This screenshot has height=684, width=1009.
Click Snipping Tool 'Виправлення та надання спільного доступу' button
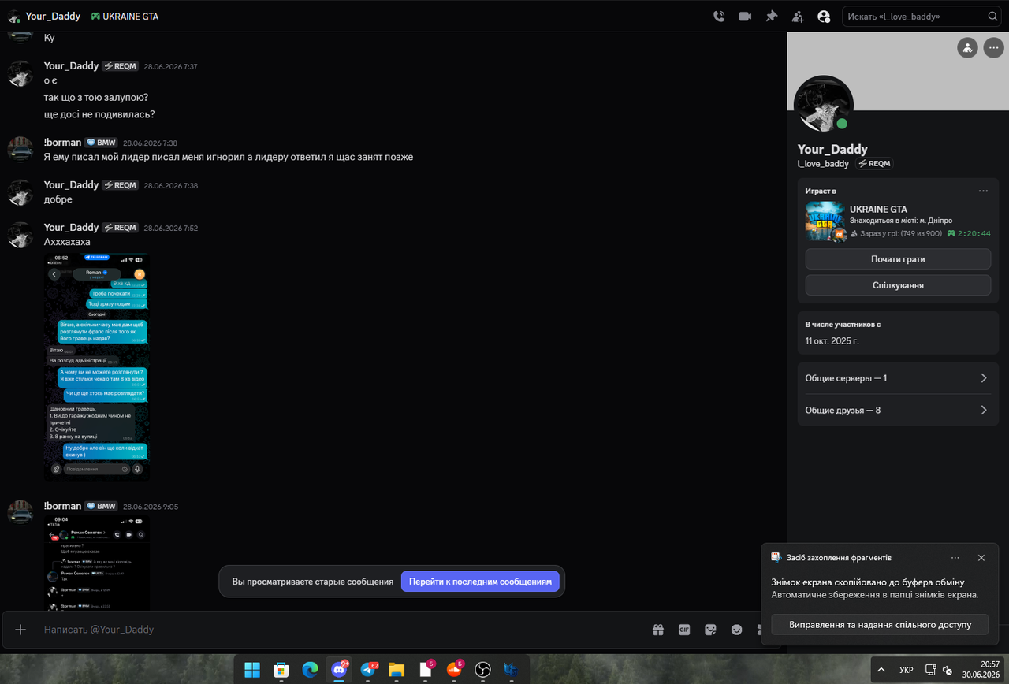pos(880,625)
